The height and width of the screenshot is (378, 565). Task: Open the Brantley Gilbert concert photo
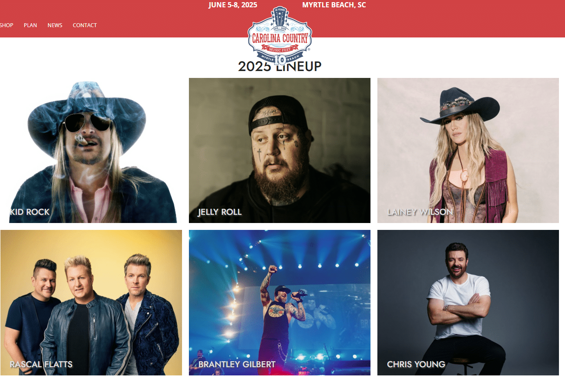tap(279, 303)
